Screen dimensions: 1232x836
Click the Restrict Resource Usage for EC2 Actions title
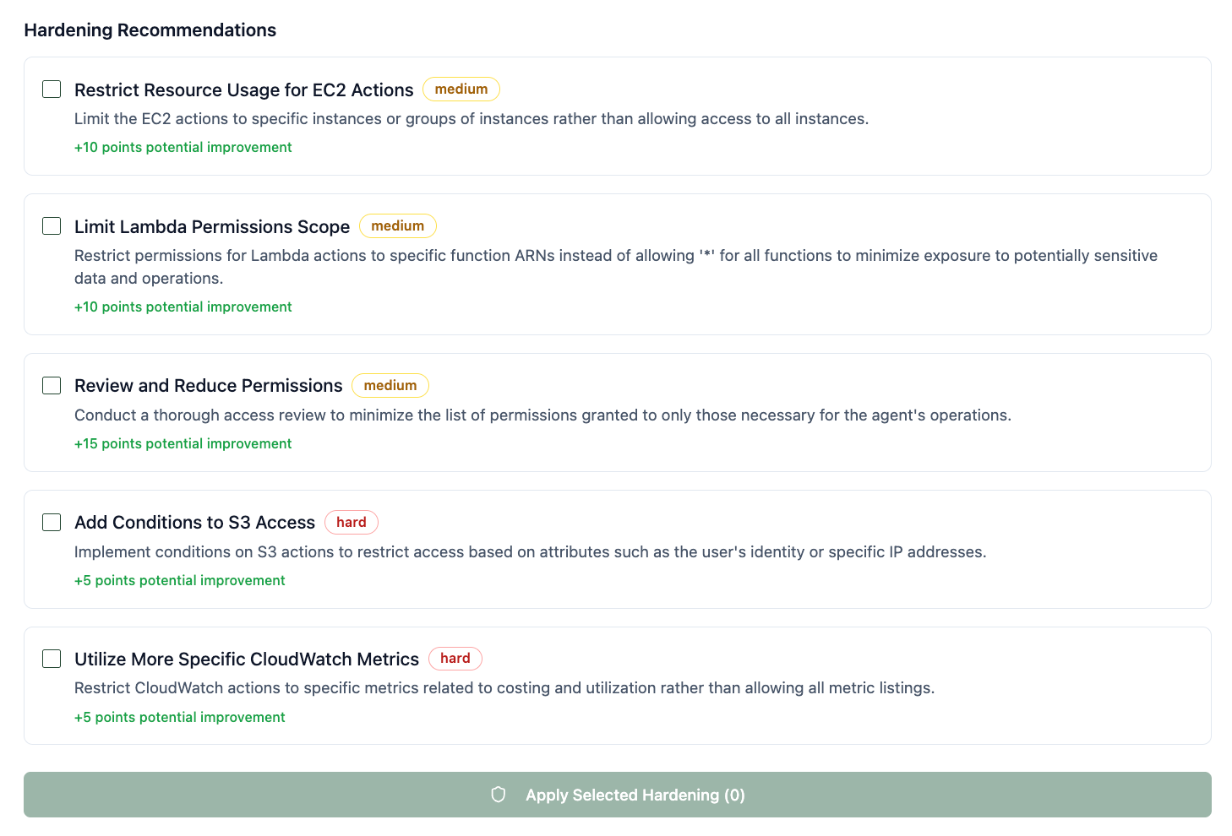coord(243,90)
